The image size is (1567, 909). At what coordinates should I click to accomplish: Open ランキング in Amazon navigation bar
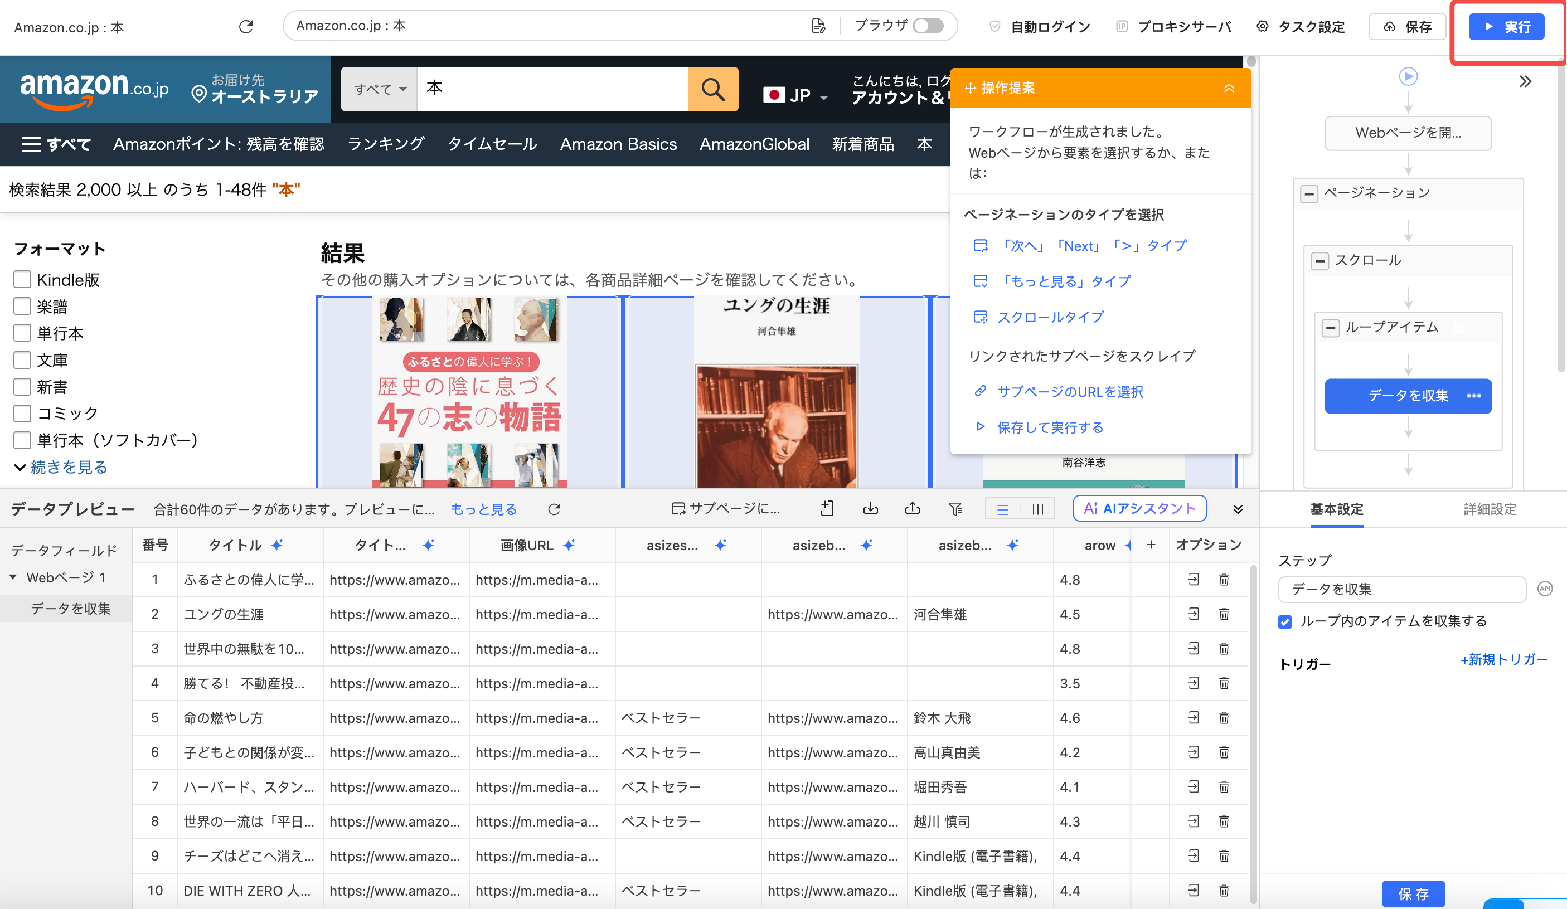click(x=386, y=144)
